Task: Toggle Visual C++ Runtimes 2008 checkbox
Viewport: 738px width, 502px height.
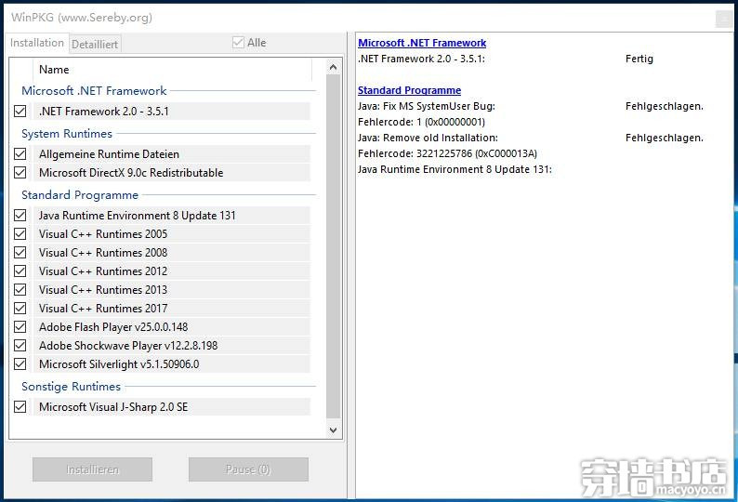Action: click(x=20, y=253)
